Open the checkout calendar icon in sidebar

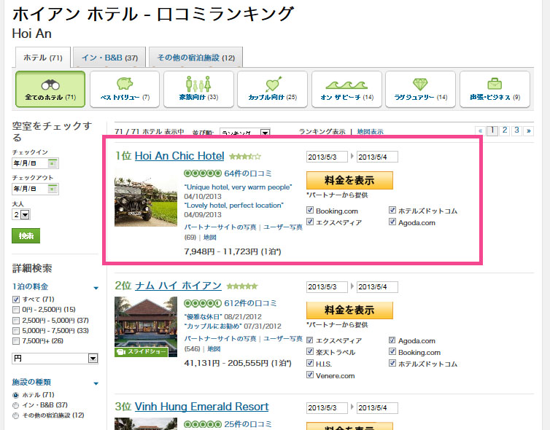[53, 189]
